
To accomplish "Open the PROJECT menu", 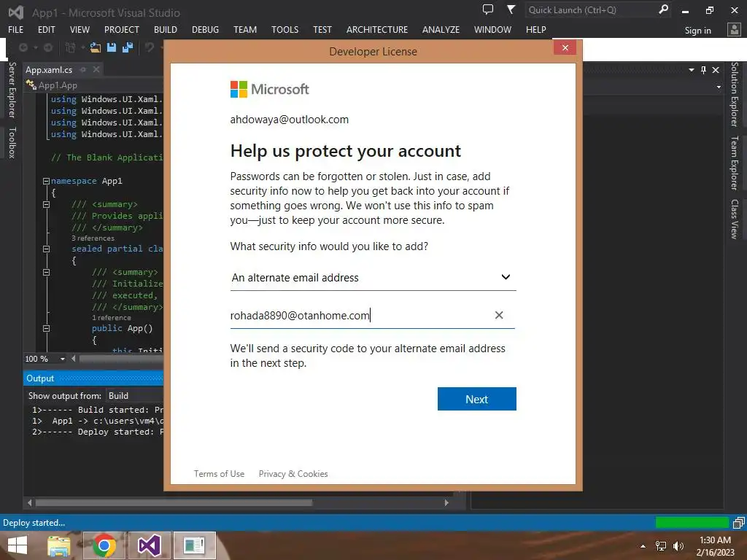I will (122, 29).
